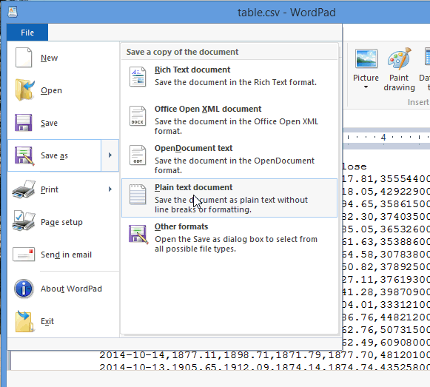The height and width of the screenshot is (387, 430).
Task: Save as Plain text document
Action: (x=229, y=198)
